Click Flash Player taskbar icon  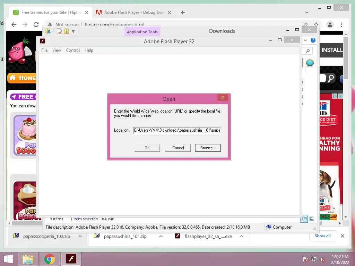click(x=71, y=259)
